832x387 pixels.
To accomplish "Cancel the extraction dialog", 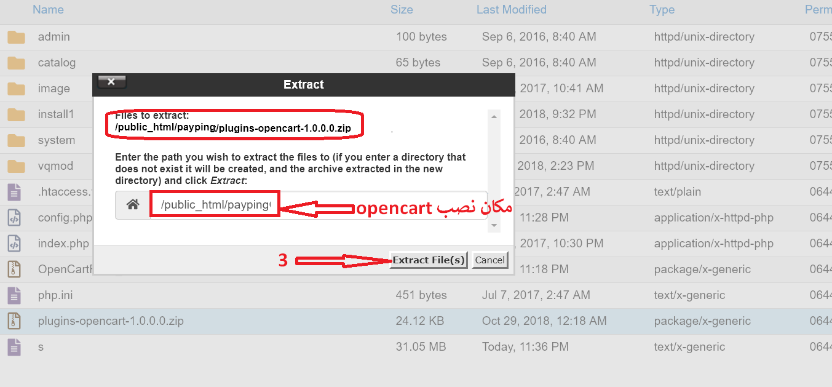I will point(489,260).
